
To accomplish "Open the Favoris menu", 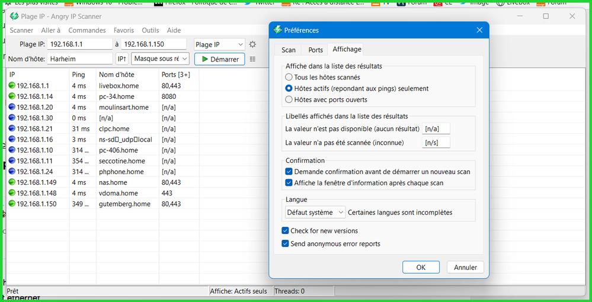I will [x=123, y=30].
